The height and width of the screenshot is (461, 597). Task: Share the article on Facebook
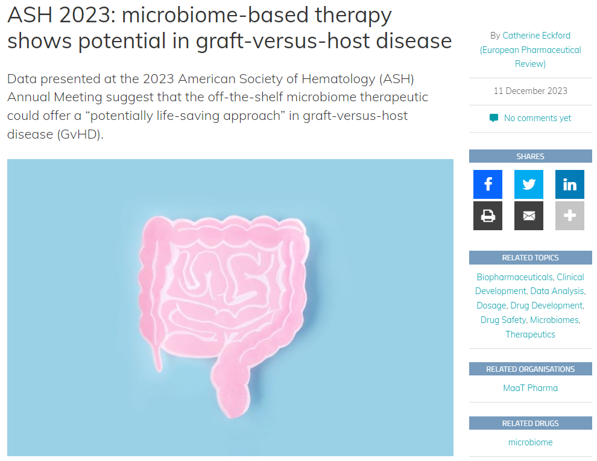point(488,184)
